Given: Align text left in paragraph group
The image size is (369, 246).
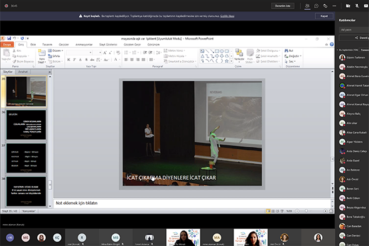Looking at the screenshot, I should pos(126,60).
